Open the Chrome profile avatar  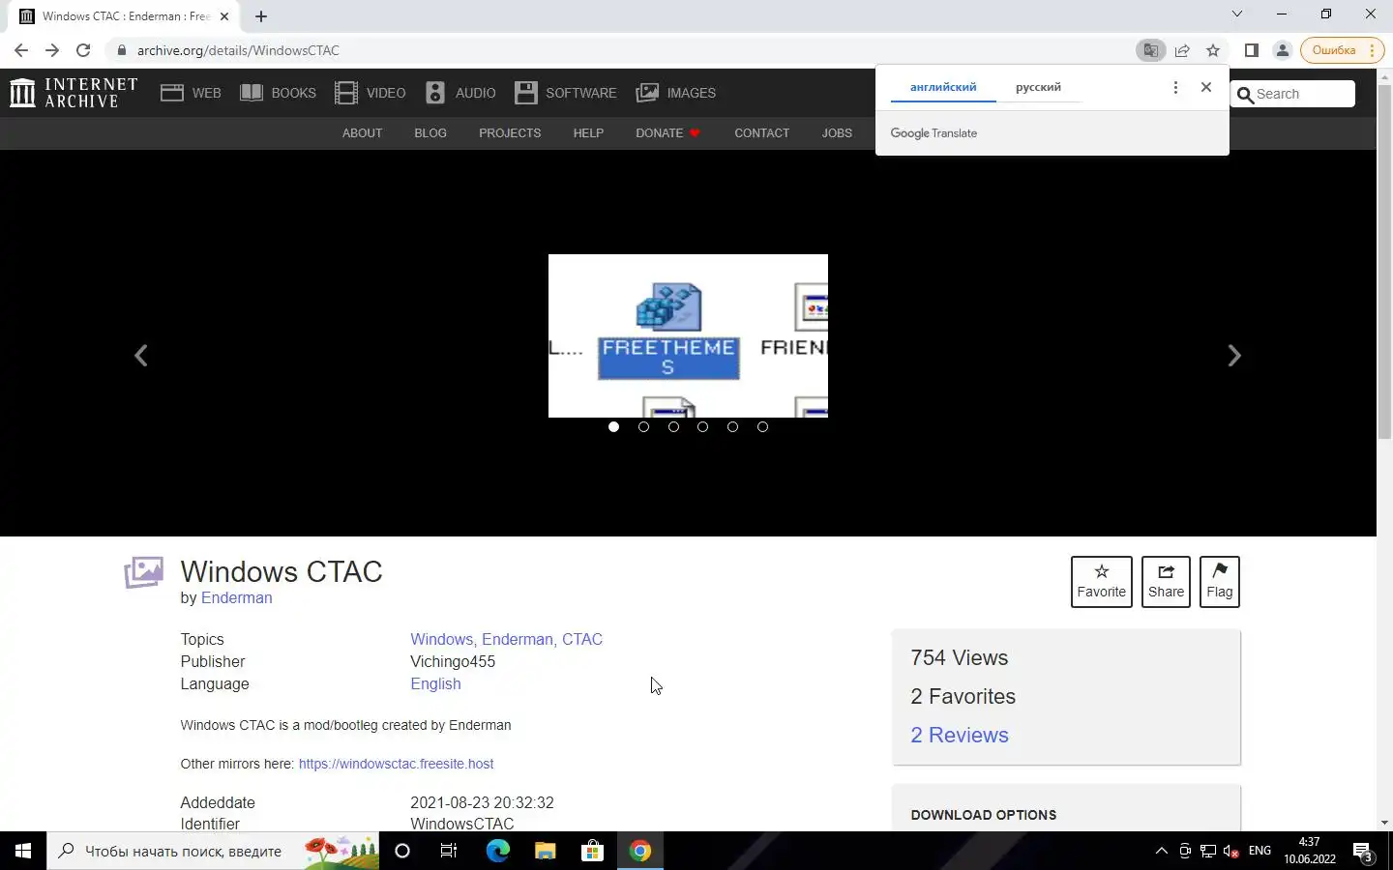1283,50
